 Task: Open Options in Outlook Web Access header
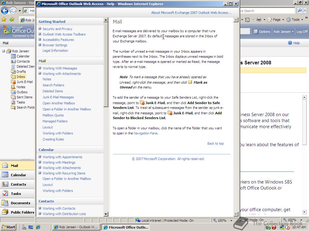[x=262, y=31]
